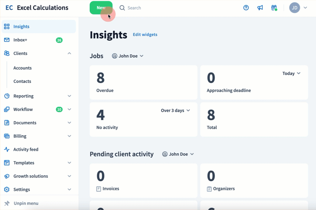The height and width of the screenshot is (210, 316).
Task: Open the Over 3 days dropdown
Action: click(175, 110)
